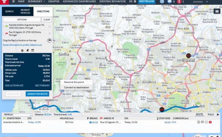Open the hamburger menu in top navigation
This screenshot has height=137, width=222.
[13, 1]
